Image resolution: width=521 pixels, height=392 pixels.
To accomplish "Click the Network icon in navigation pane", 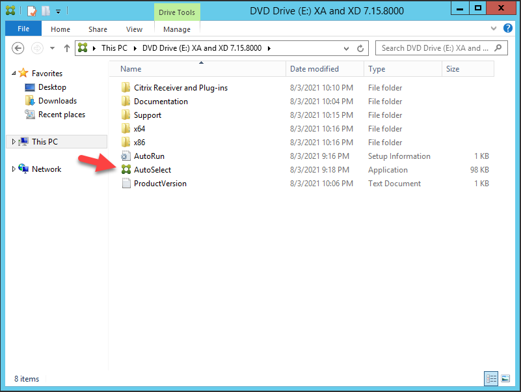I will click(x=23, y=169).
